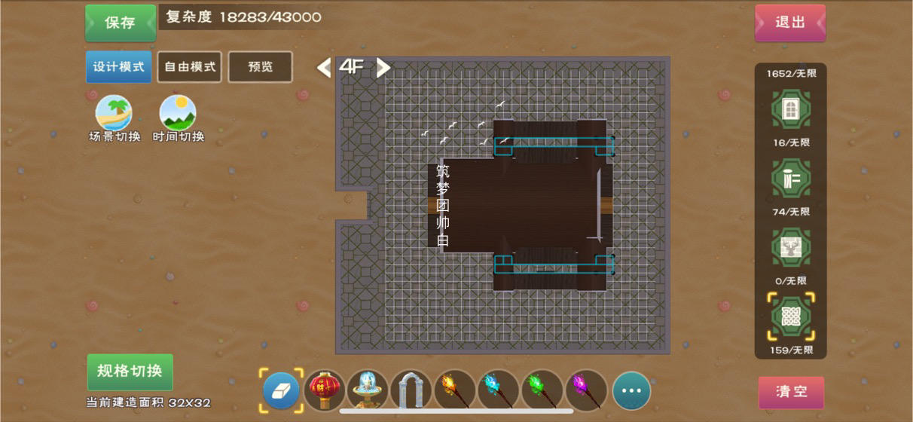Select the eraser tool
This screenshot has width=913, height=422.
click(281, 390)
